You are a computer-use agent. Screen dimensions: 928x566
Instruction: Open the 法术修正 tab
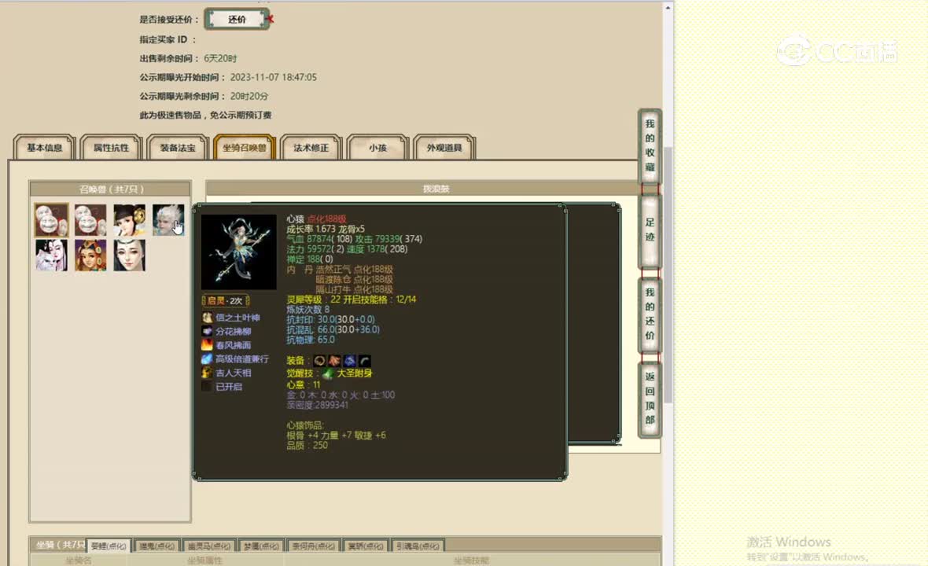coord(311,147)
